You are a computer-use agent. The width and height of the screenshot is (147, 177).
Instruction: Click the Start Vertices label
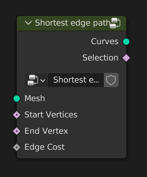(x=51, y=115)
